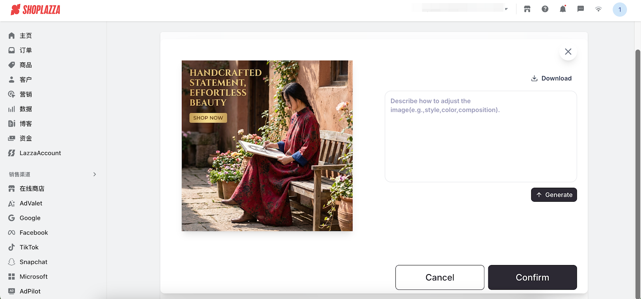Click the Cancel button
The image size is (641, 299).
[439, 277]
